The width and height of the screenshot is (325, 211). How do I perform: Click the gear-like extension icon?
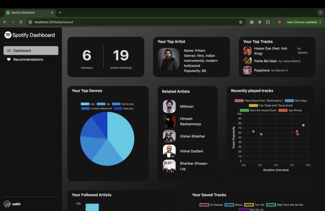click(260, 22)
